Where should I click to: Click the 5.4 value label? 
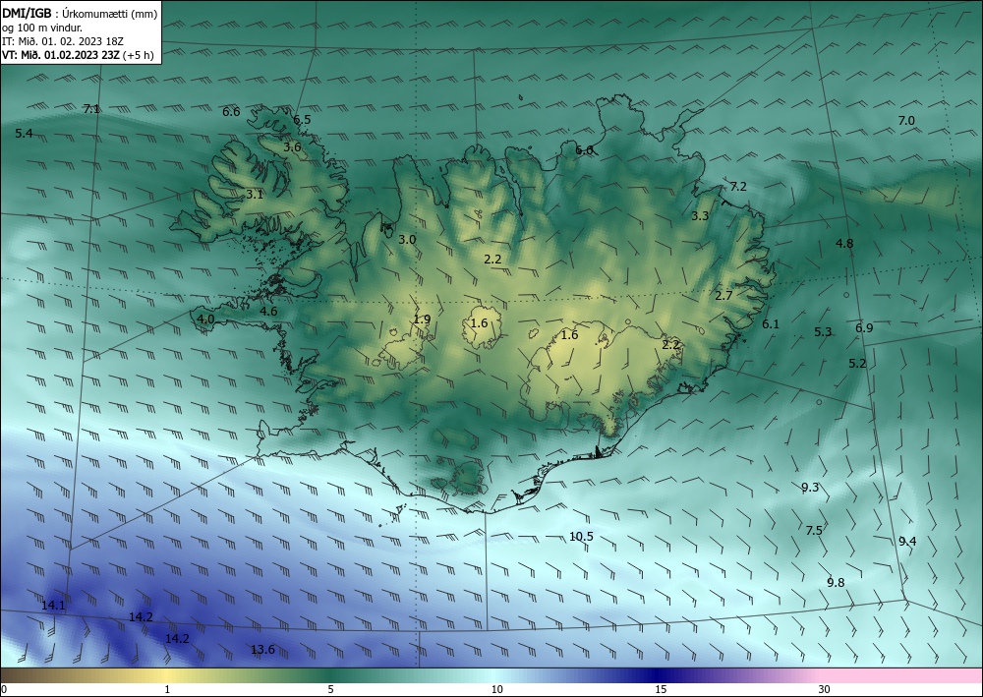24,133
